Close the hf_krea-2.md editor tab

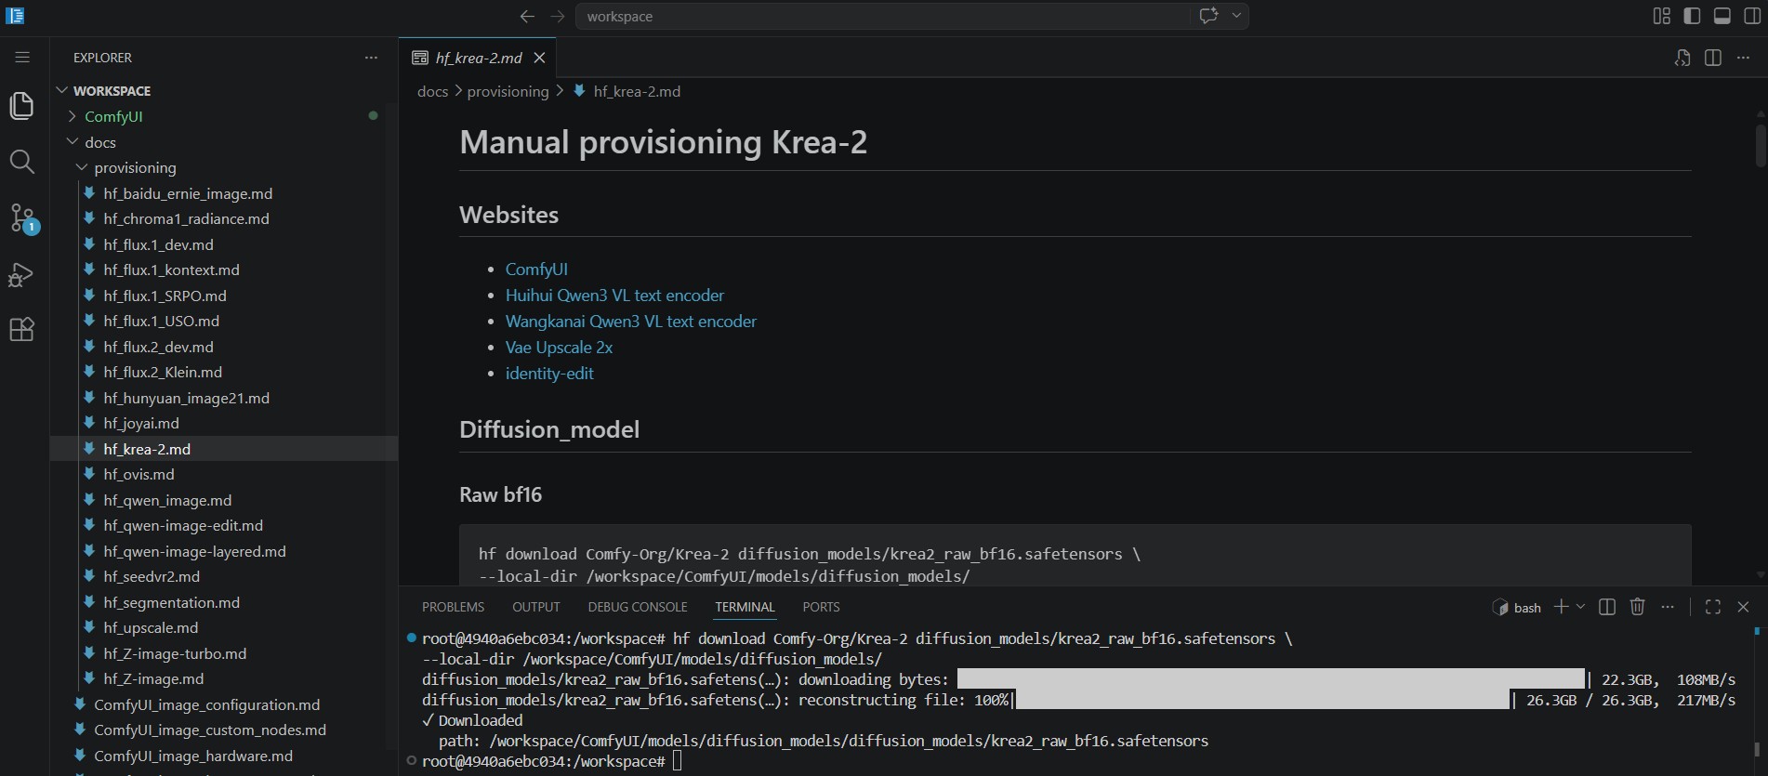[539, 58]
